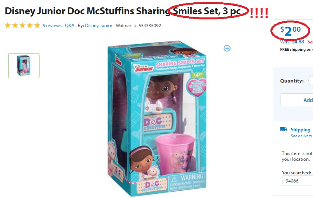The image size is (313, 198).
Task: Click the Shipping option heading
Action: [x=300, y=129]
